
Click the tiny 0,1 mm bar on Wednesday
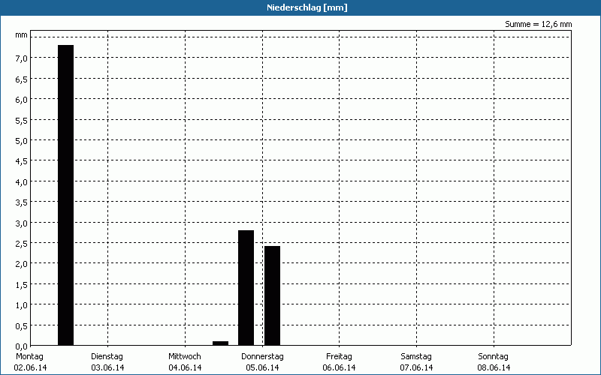(x=220, y=343)
